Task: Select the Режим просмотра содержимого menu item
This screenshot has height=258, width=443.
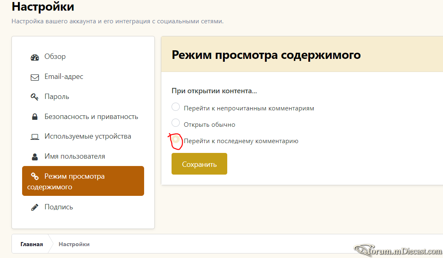Action: point(83,181)
